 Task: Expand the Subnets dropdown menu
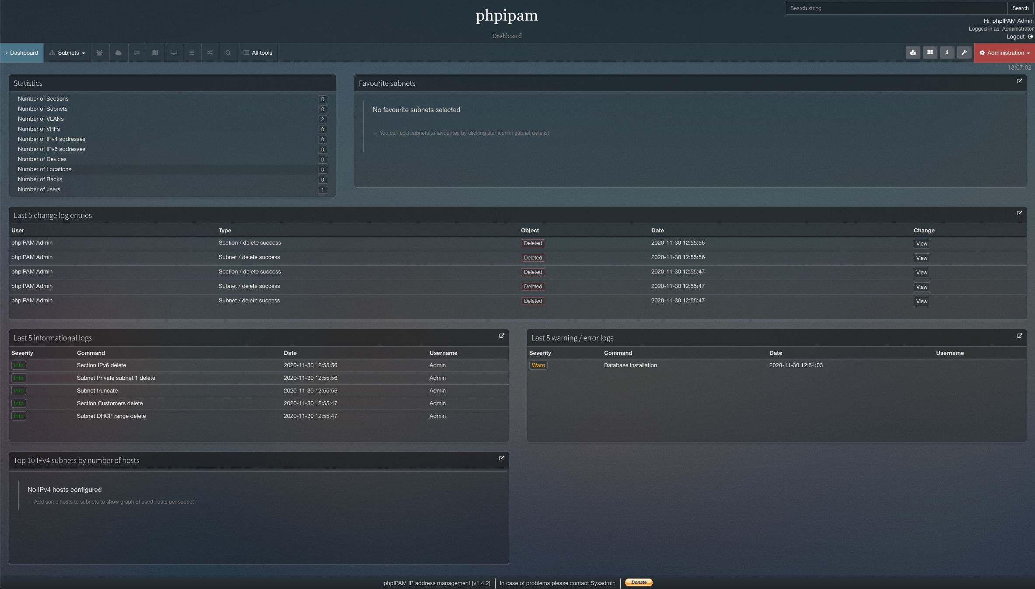[67, 53]
